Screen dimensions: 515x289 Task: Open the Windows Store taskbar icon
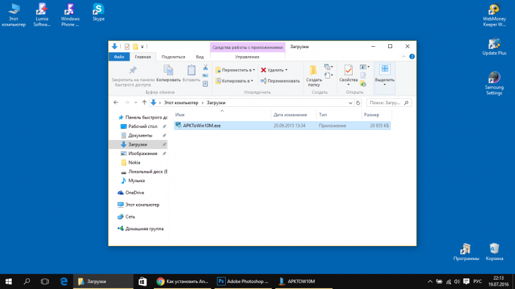(x=143, y=282)
